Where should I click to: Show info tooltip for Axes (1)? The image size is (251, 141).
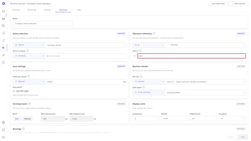tap(140, 51)
